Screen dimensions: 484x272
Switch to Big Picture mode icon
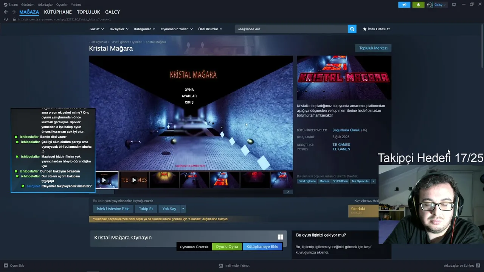(x=454, y=5)
